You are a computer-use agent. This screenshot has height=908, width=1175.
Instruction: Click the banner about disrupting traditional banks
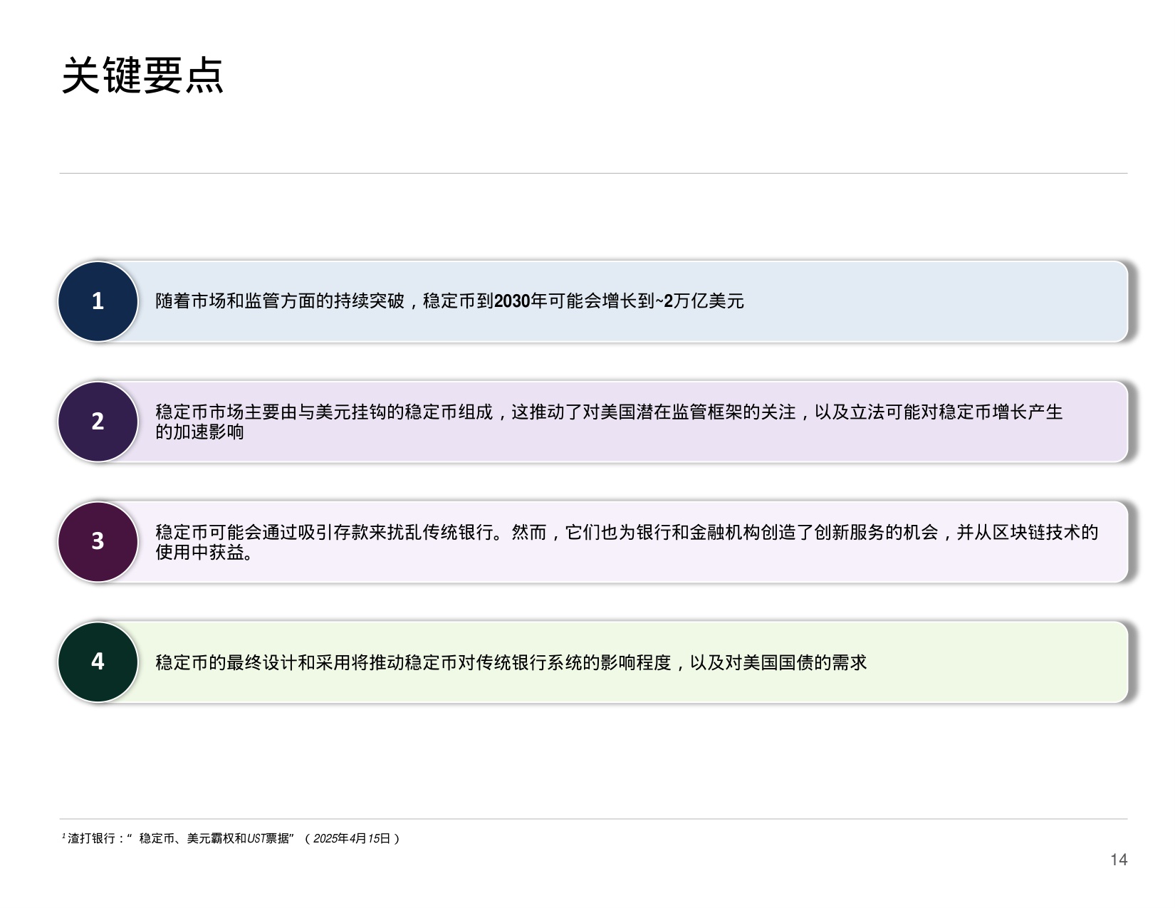(627, 542)
